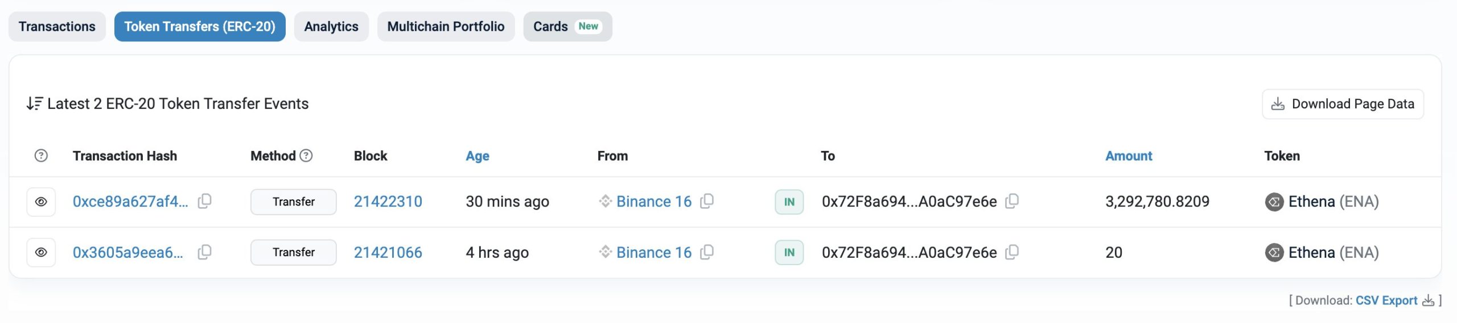Open block 21422310 link
The image size is (1457, 323).
(x=388, y=202)
